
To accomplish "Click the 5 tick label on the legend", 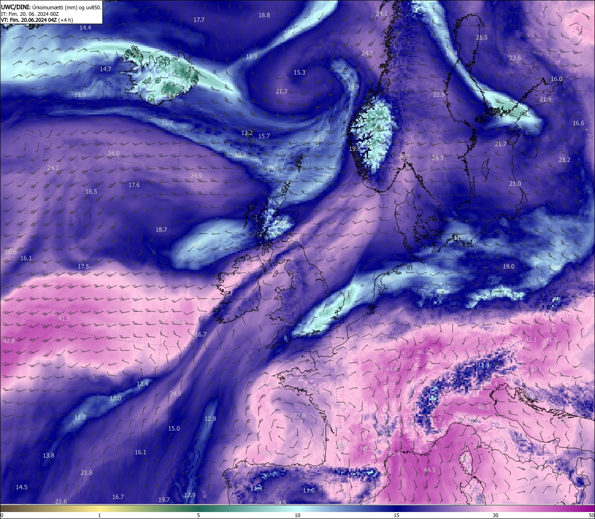I will point(198,515).
